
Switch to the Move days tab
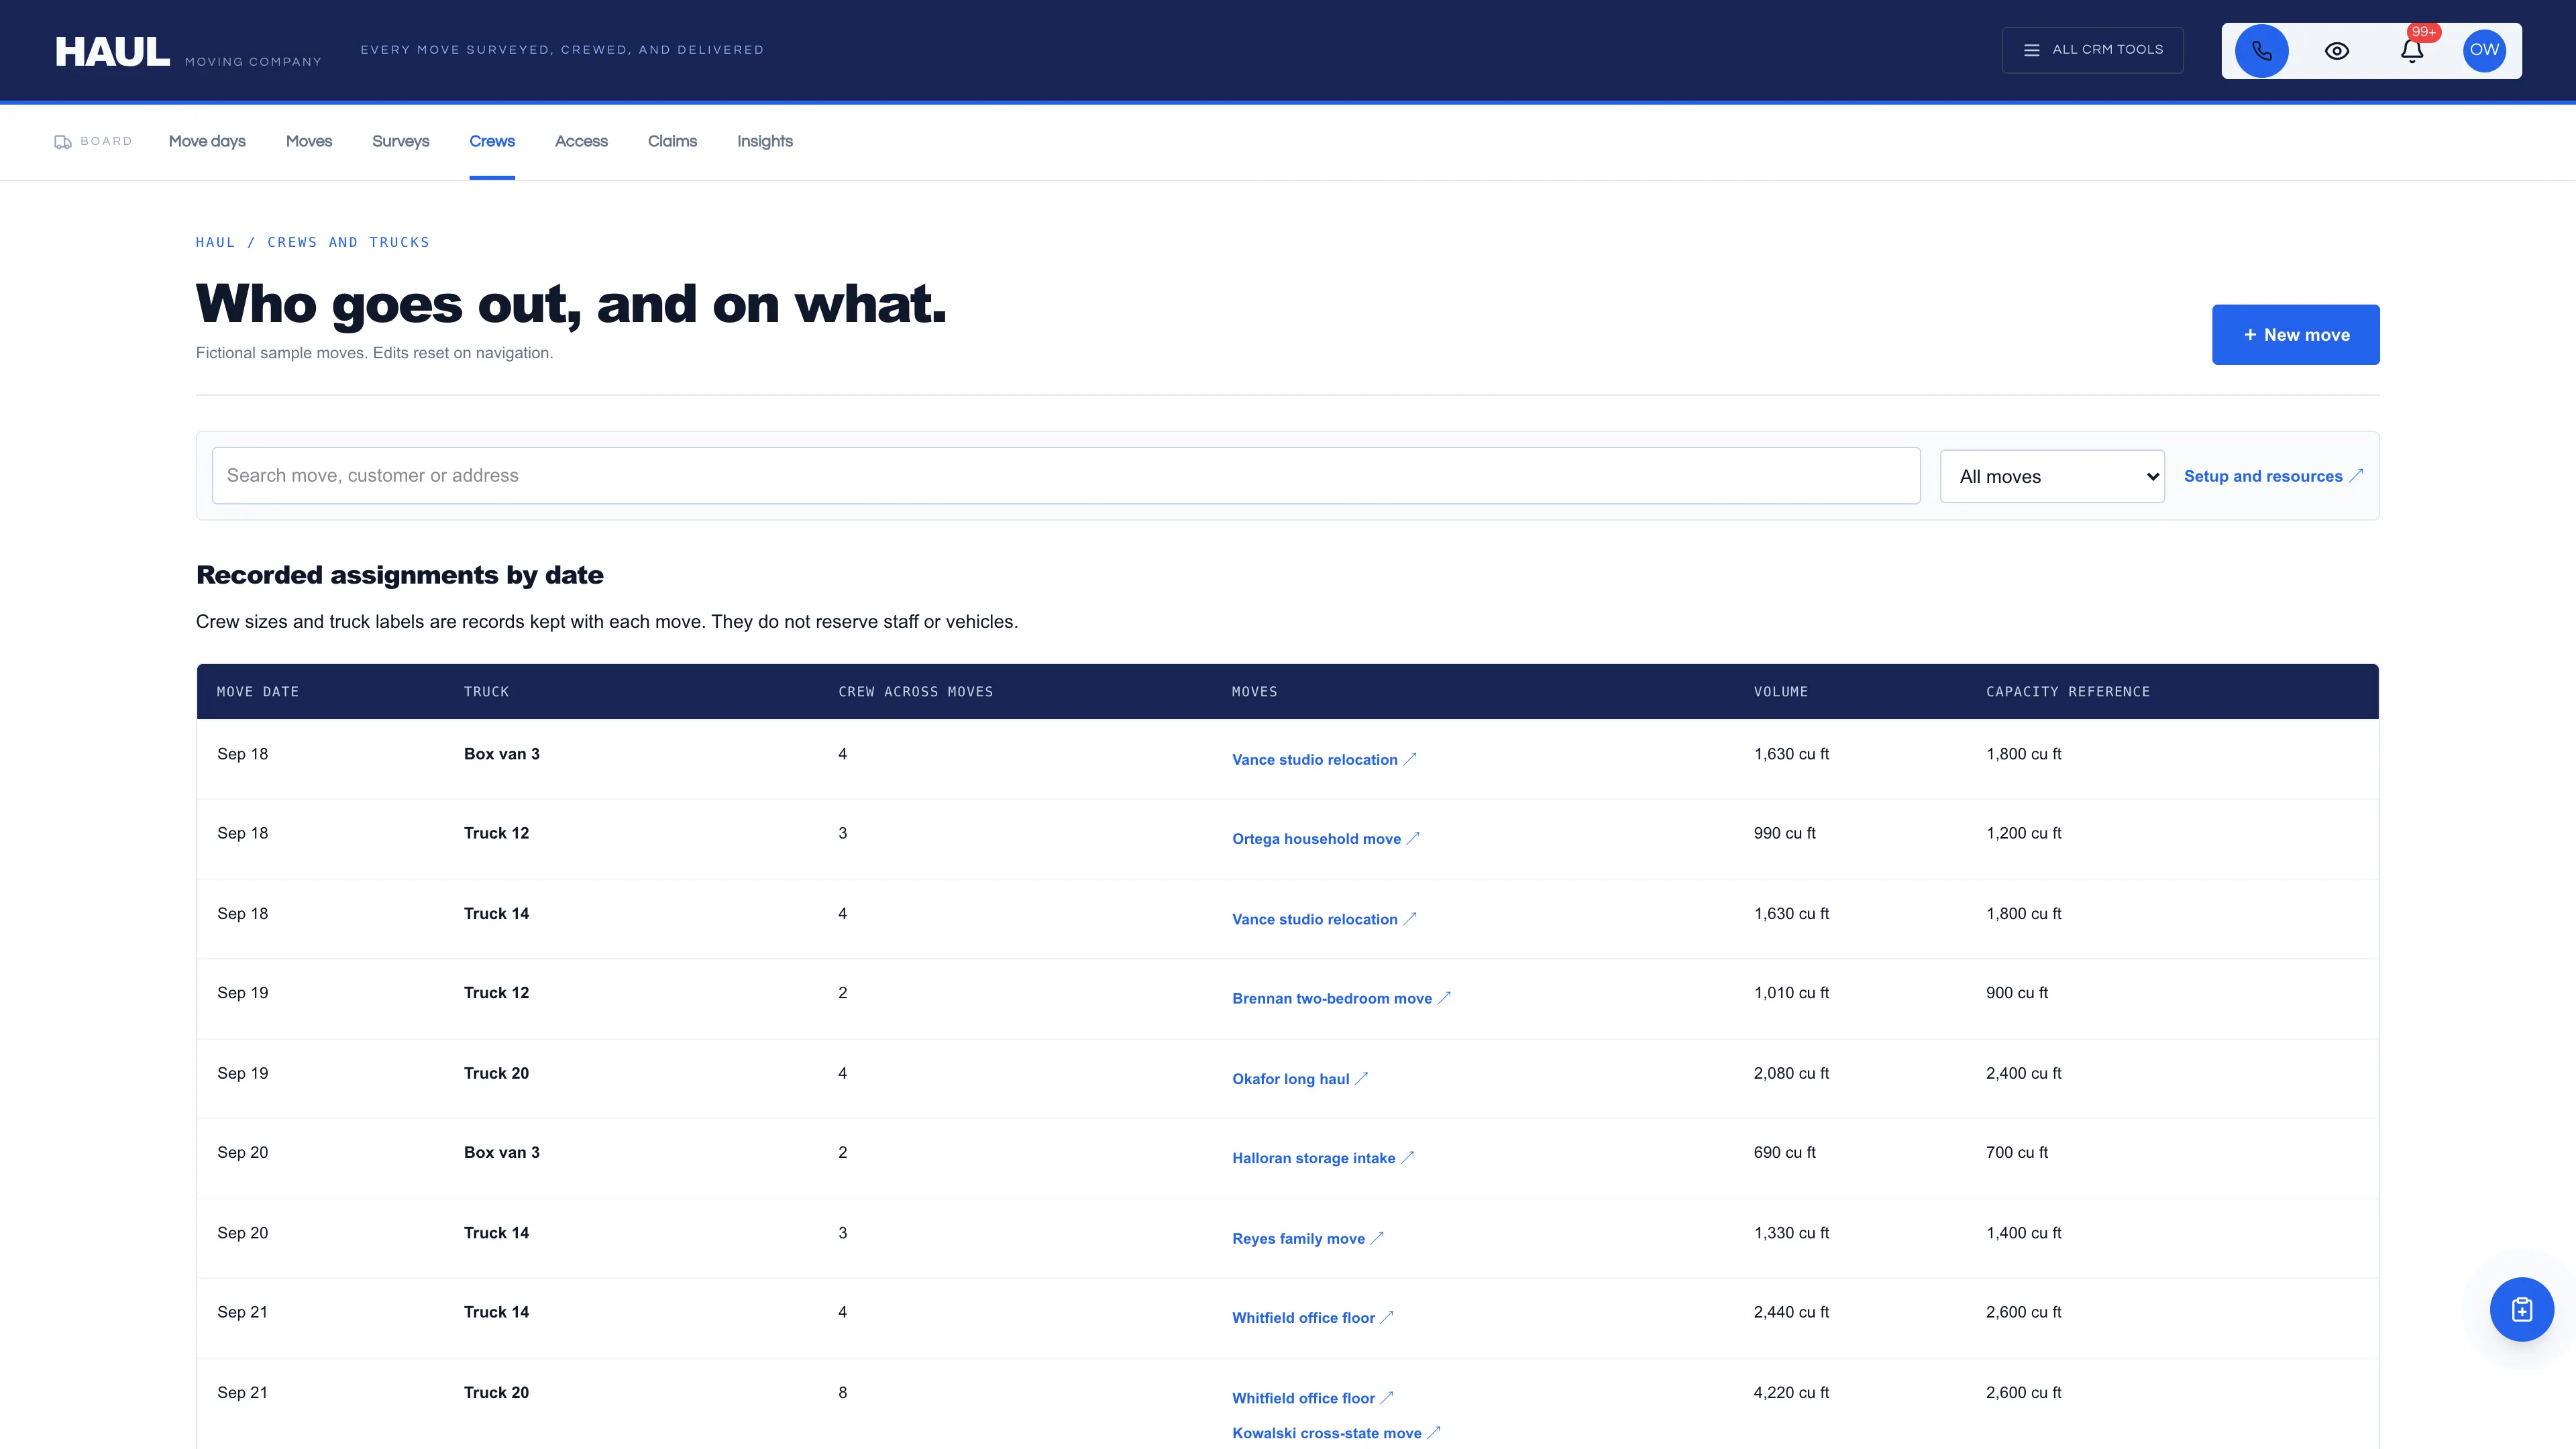[x=207, y=141]
